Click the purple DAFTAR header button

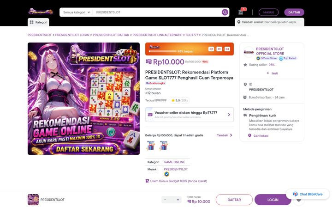coord(294,12)
